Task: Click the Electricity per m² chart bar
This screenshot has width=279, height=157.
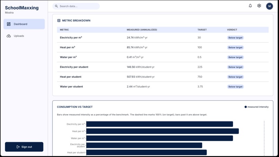Action: (x=160, y=124)
